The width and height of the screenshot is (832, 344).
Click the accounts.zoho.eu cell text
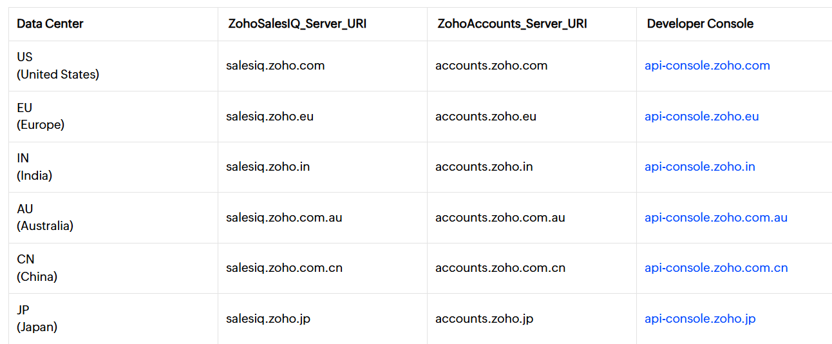[486, 117]
